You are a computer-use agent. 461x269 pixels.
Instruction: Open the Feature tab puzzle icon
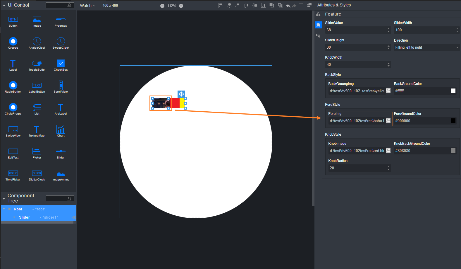pyautogui.click(x=318, y=25)
